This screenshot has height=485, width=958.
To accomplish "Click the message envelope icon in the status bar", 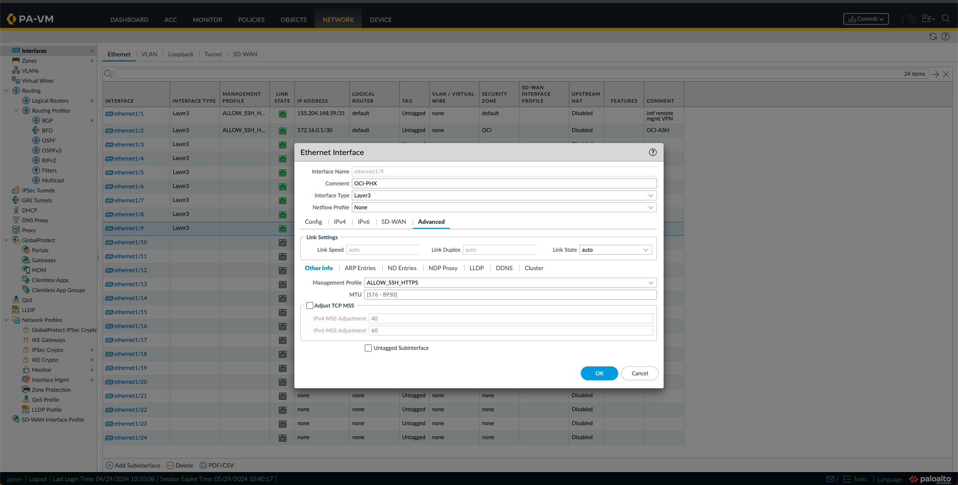I will pyautogui.click(x=830, y=479).
